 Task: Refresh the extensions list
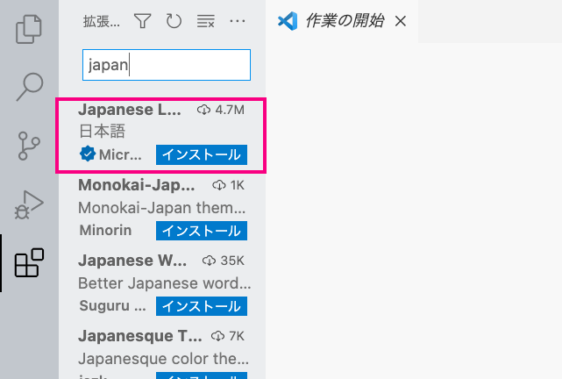174,21
